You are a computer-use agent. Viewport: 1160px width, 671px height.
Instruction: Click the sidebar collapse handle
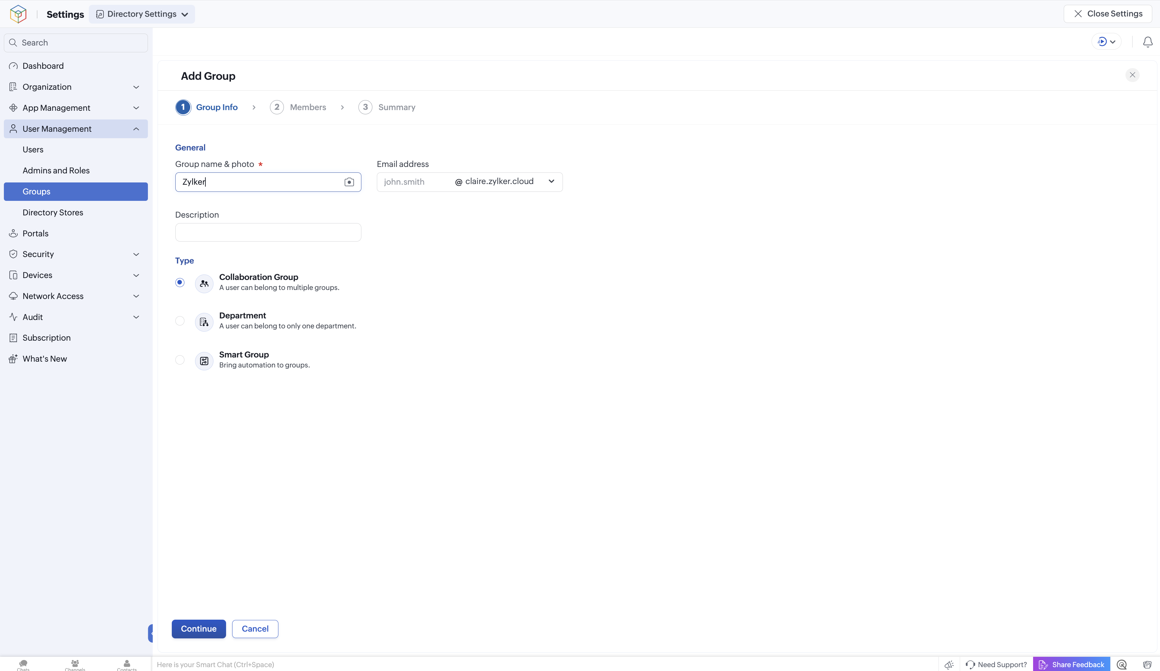coord(150,633)
